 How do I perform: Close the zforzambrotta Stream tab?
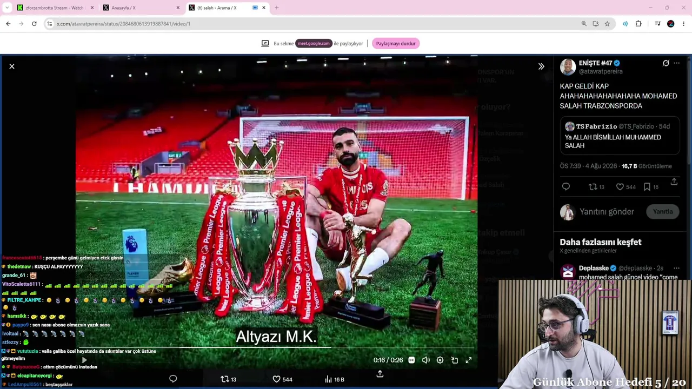[92, 8]
